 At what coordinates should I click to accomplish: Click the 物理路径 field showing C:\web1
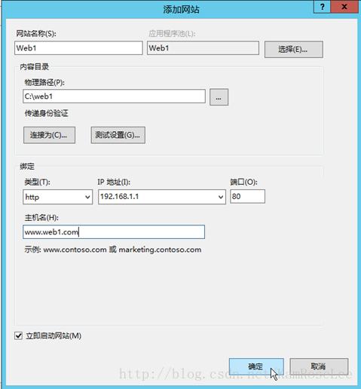(x=114, y=96)
